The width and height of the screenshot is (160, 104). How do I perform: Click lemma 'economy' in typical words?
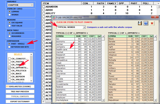[65, 41]
